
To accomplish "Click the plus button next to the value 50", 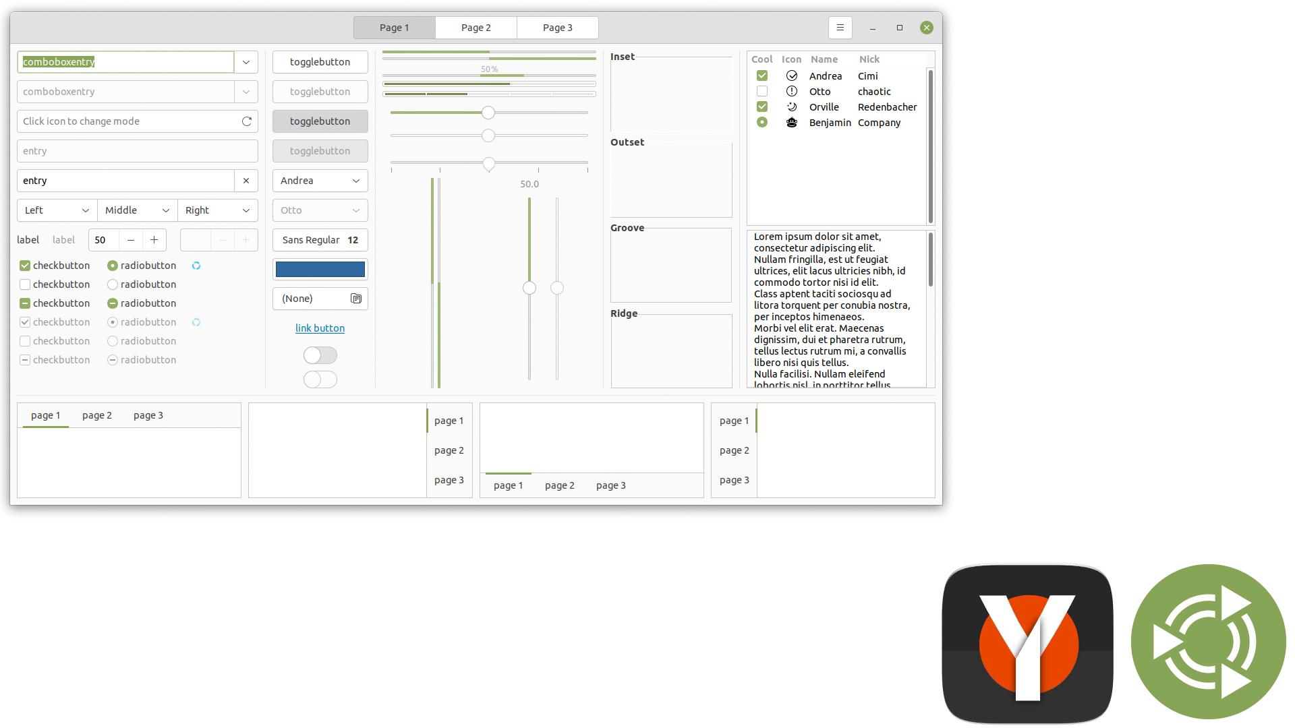I will [154, 240].
